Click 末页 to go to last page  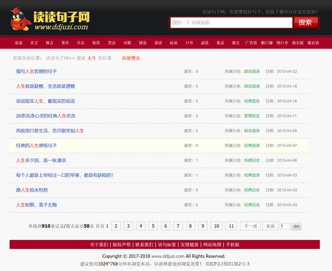click(270, 226)
